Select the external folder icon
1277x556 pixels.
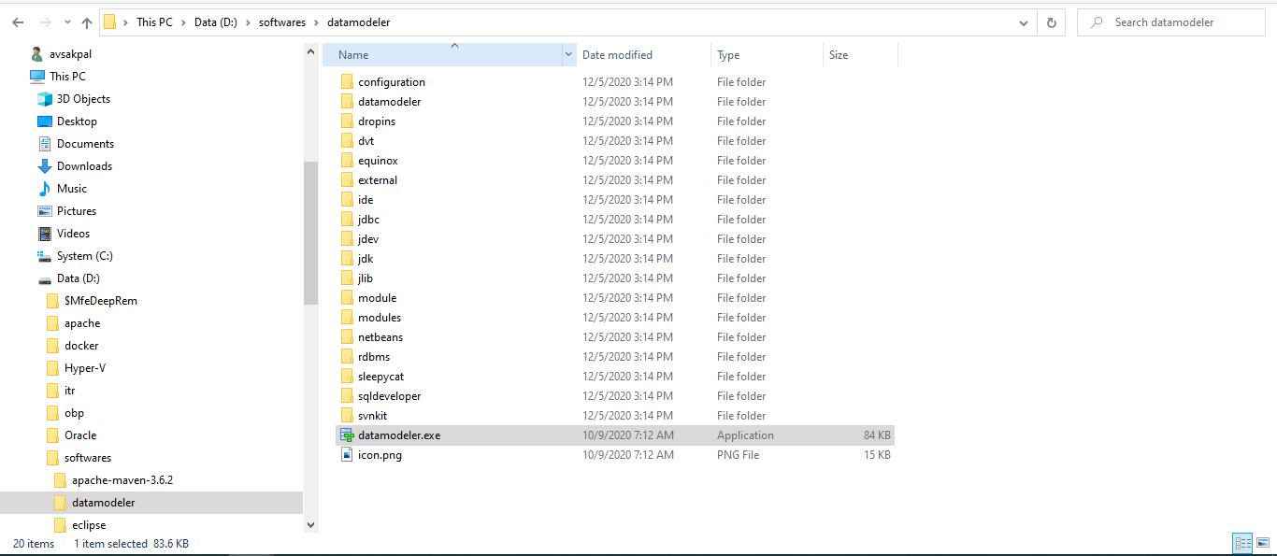[x=347, y=180]
